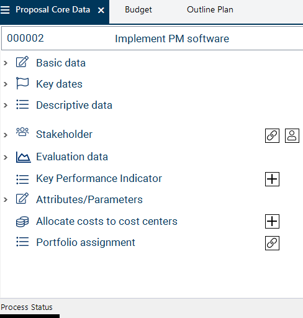
Task: Click the person icon in Stakeholder row
Action: (x=292, y=135)
